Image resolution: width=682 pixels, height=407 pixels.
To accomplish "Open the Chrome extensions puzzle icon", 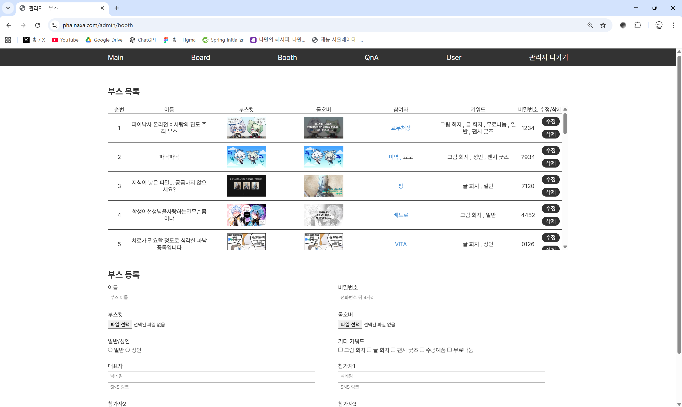I will point(638,25).
